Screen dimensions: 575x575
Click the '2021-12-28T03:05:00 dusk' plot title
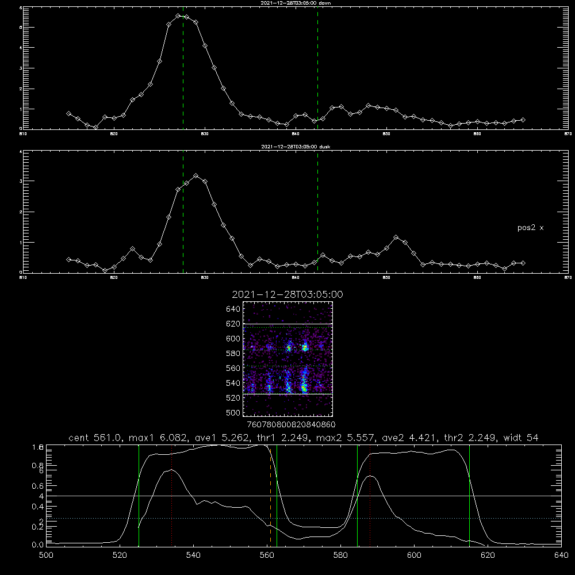pos(296,147)
